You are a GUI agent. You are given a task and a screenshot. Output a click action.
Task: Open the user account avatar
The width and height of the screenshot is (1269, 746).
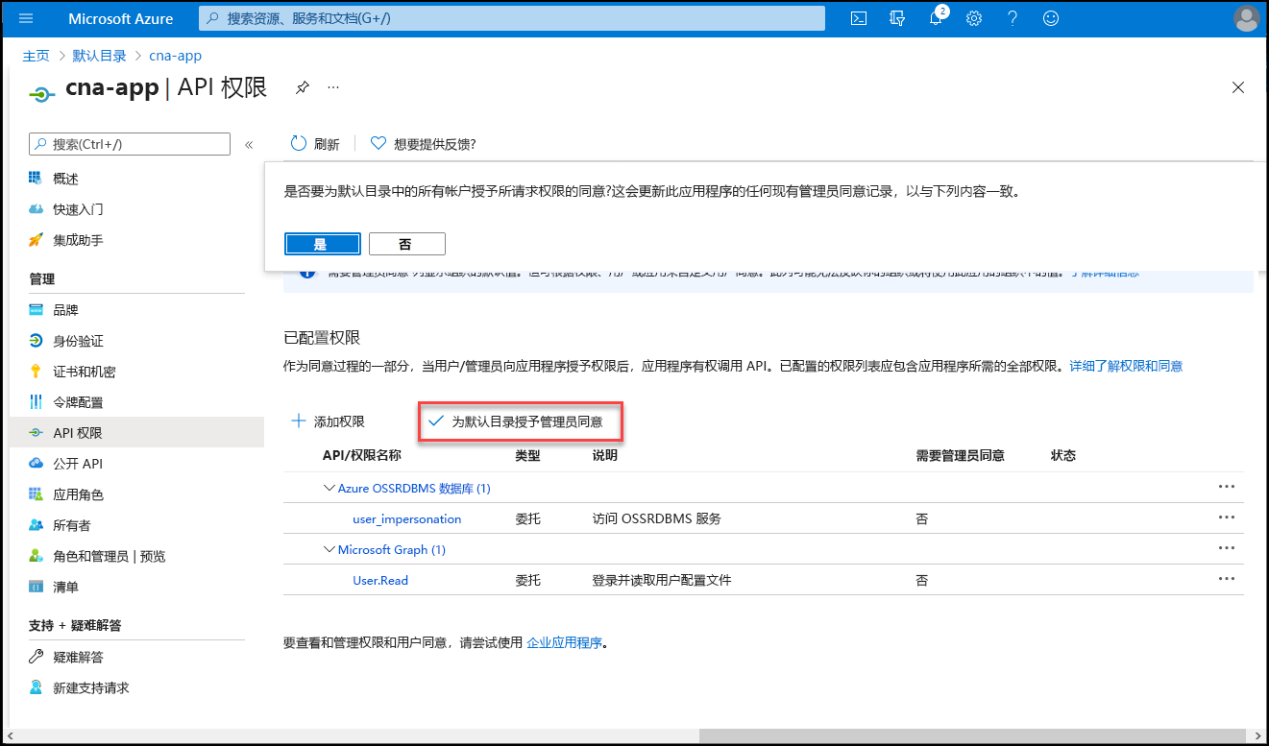point(1246,18)
